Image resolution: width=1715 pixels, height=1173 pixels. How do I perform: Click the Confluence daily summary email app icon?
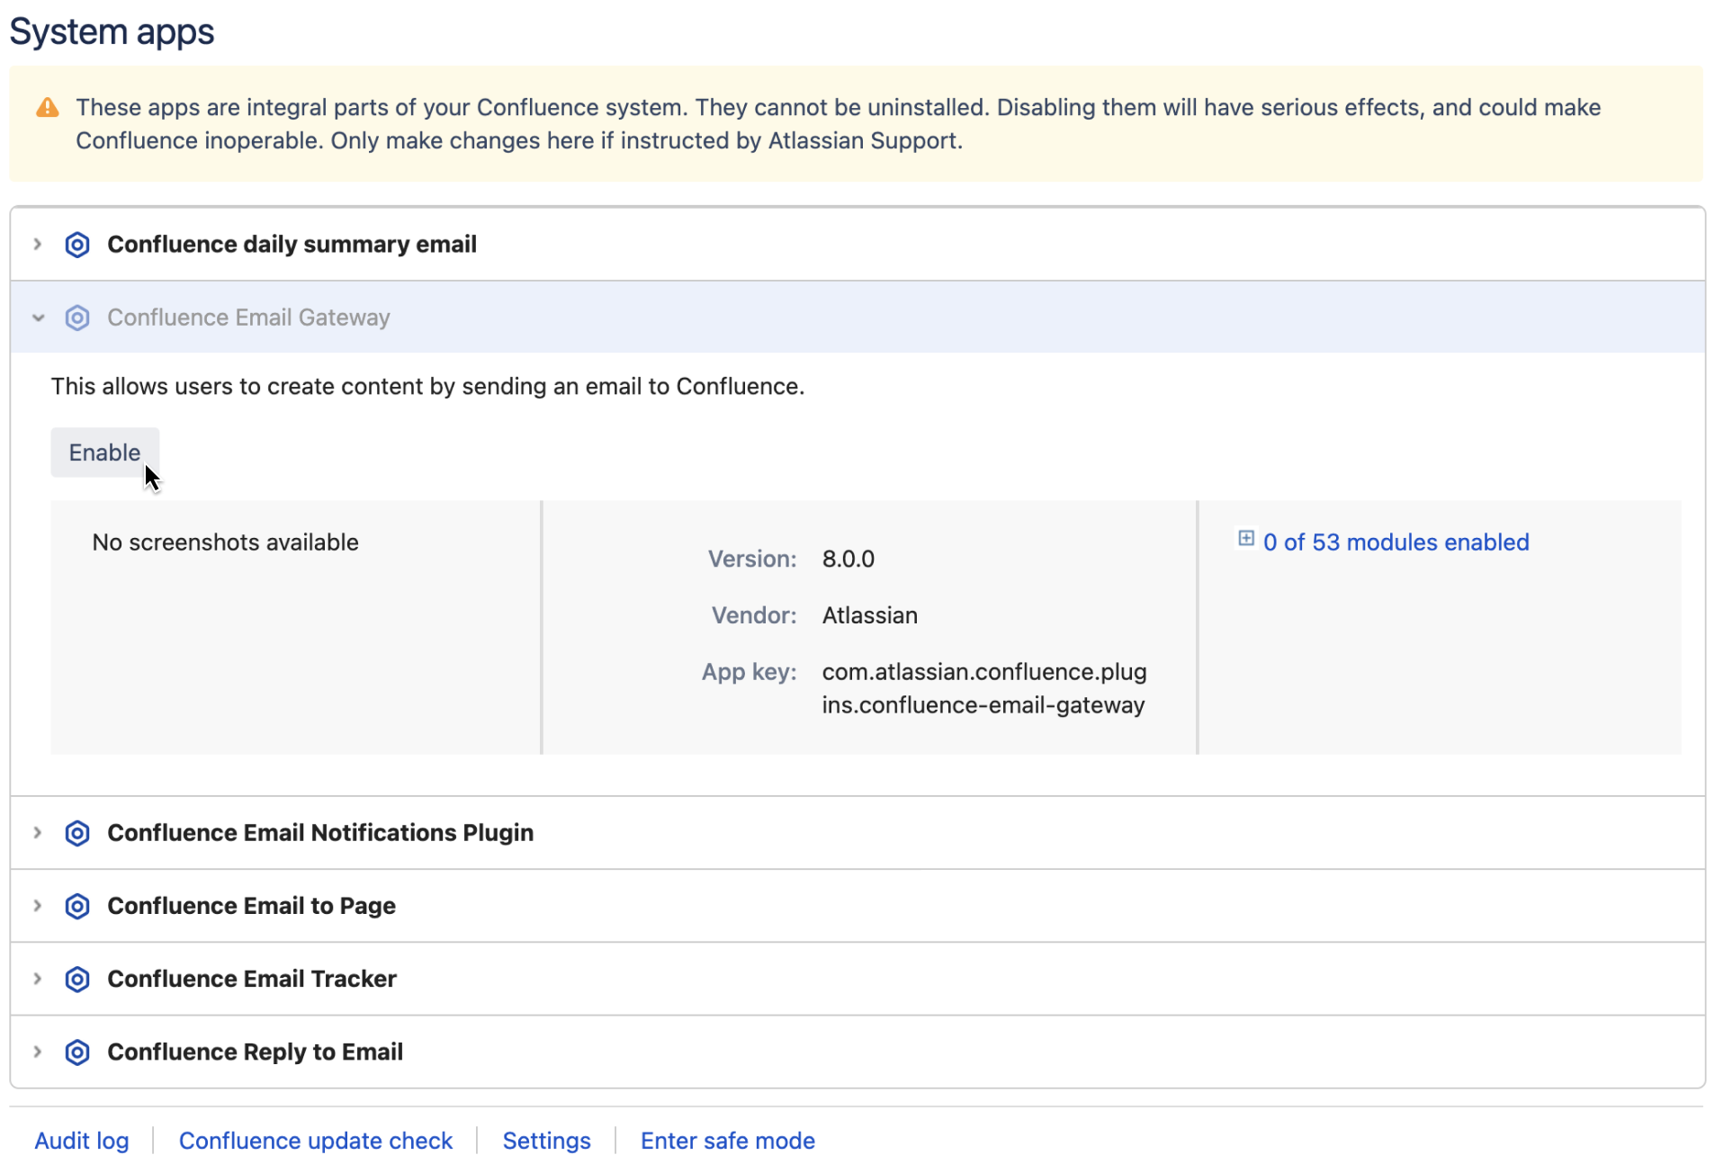pos(77,245)
